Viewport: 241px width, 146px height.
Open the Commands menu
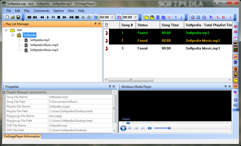point(41,11)
